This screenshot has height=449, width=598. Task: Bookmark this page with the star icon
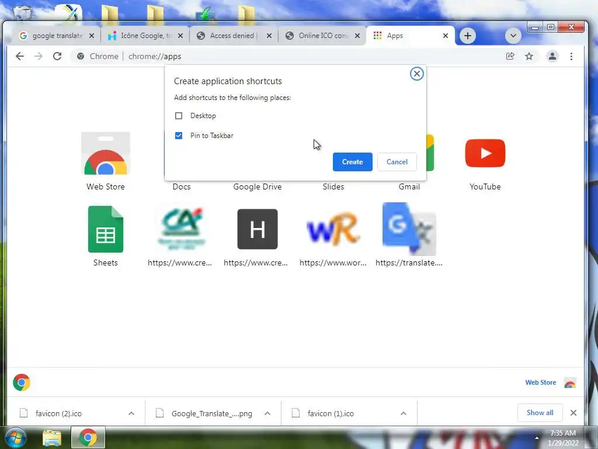point(529,57)
